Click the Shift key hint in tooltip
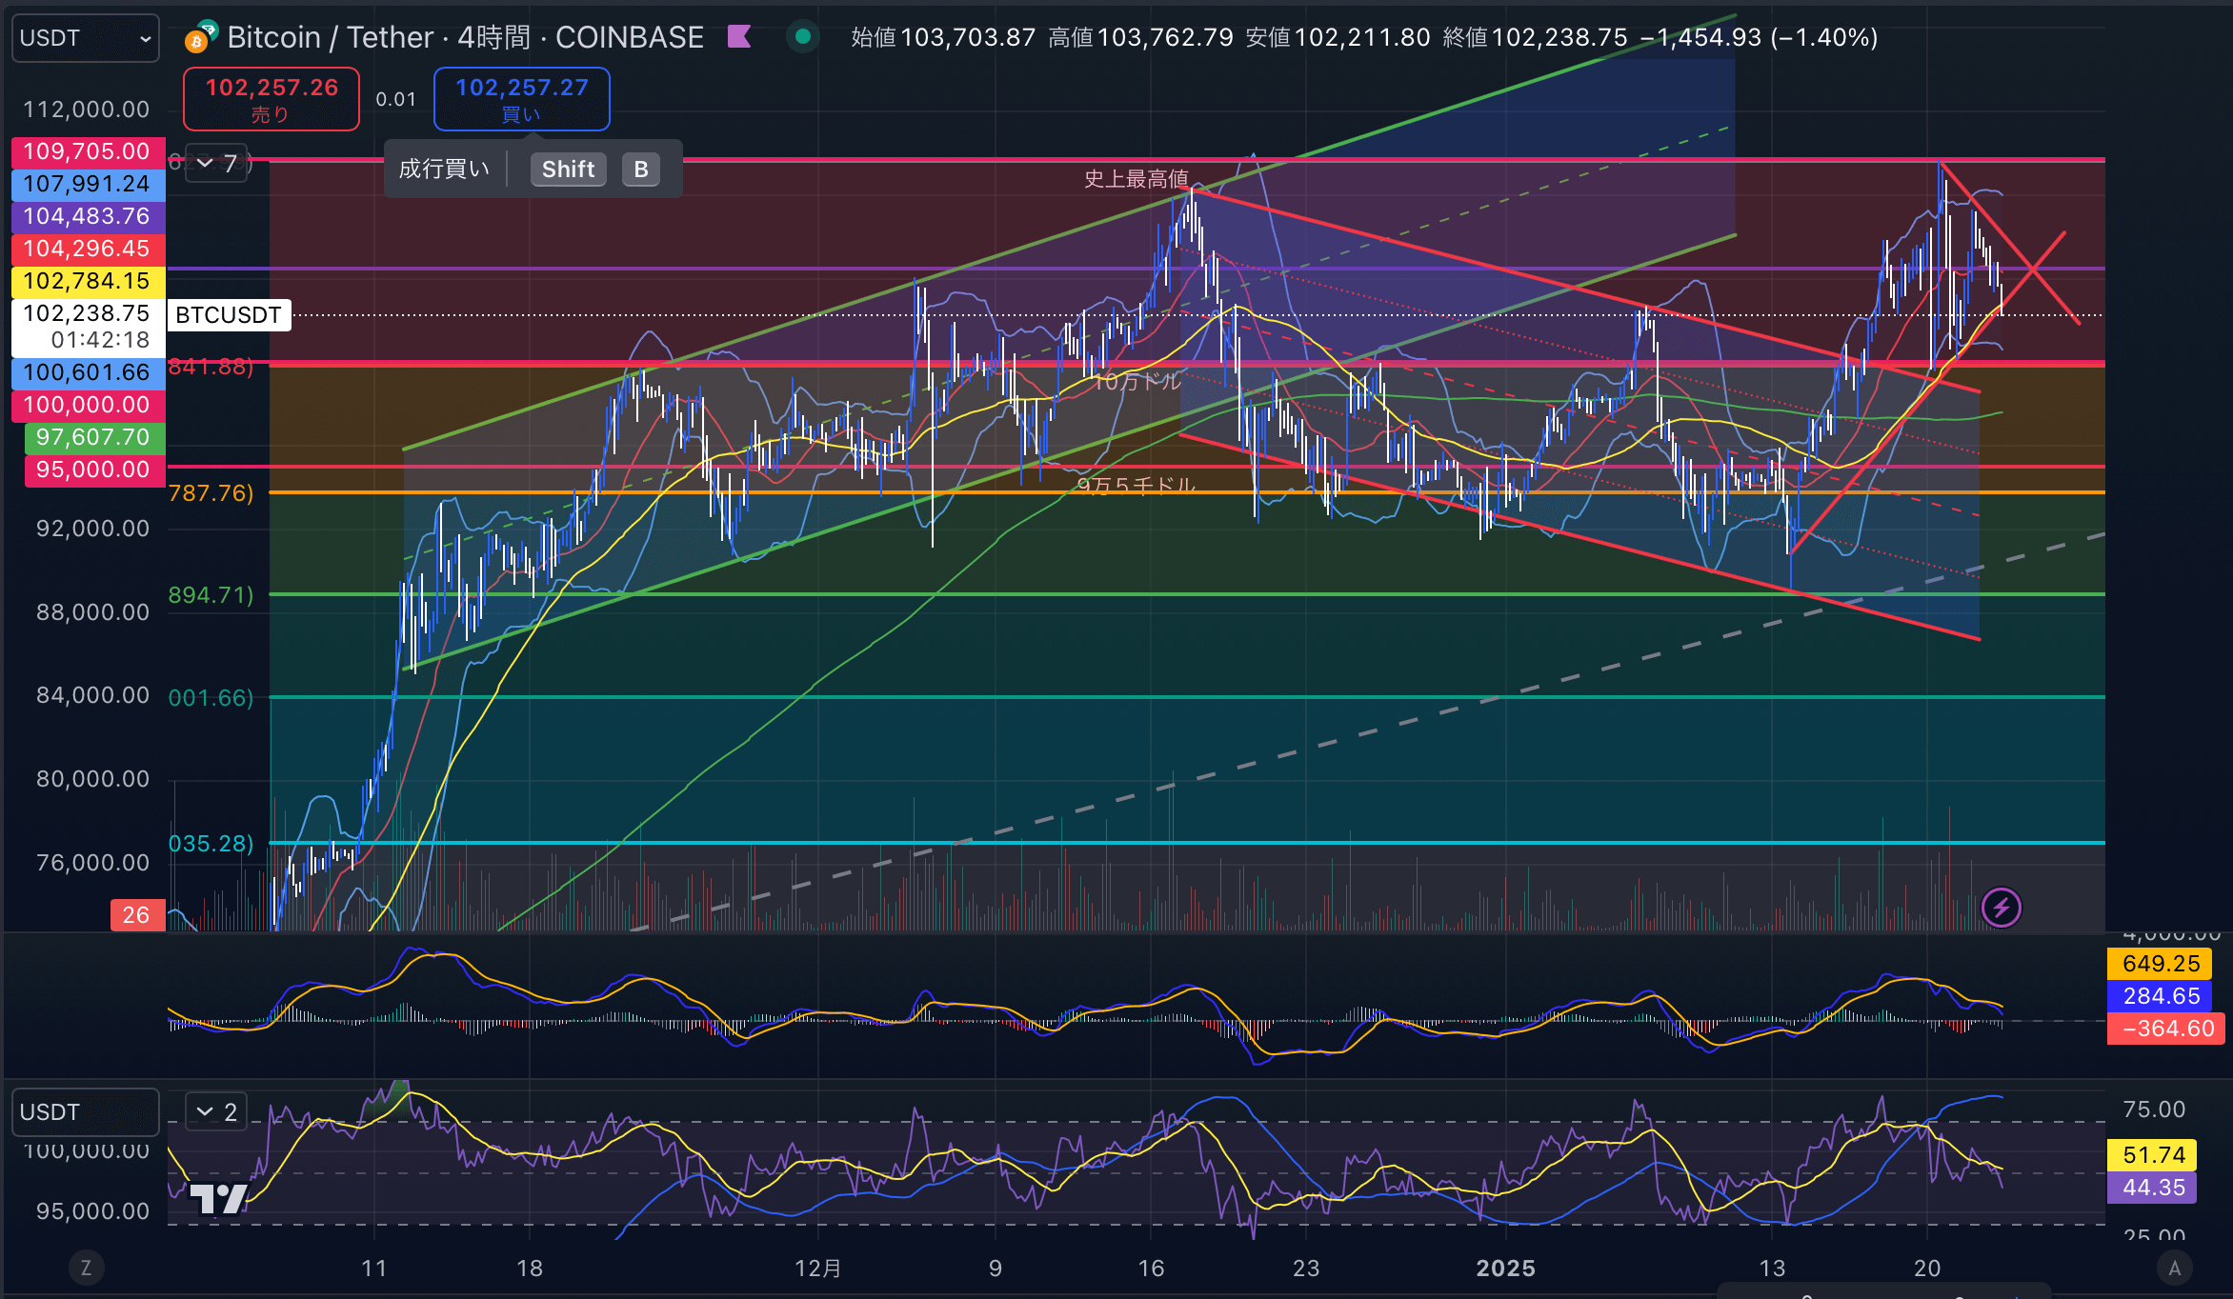 pyautogui.click(x=568, y=170)
